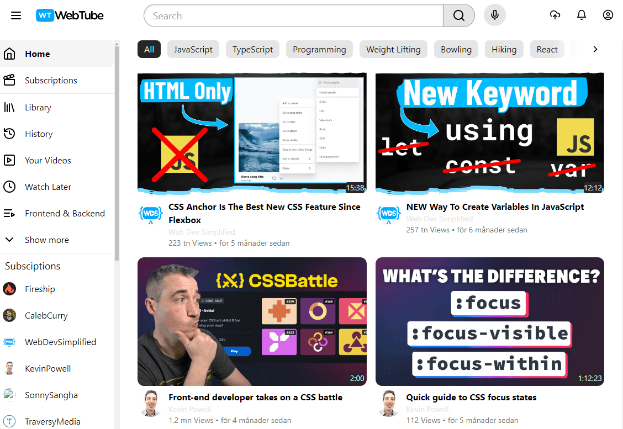The image size is (623, 429).
Task: Expand Show more in sidebar
Action: pyautogui.click(x=57, y=240)
